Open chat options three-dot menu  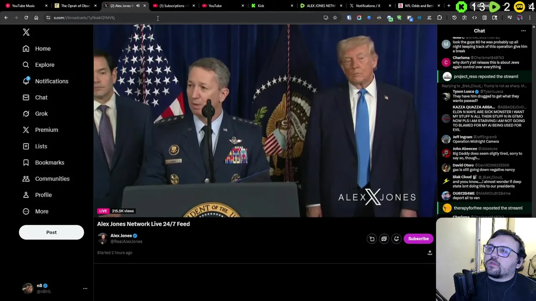(x=523, y=31)
